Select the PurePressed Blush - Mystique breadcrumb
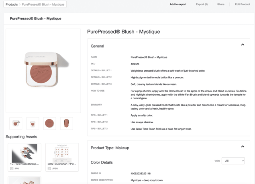The height and width of the screenshot is (184, 255). pyautogui.click(x=43, y=4)
